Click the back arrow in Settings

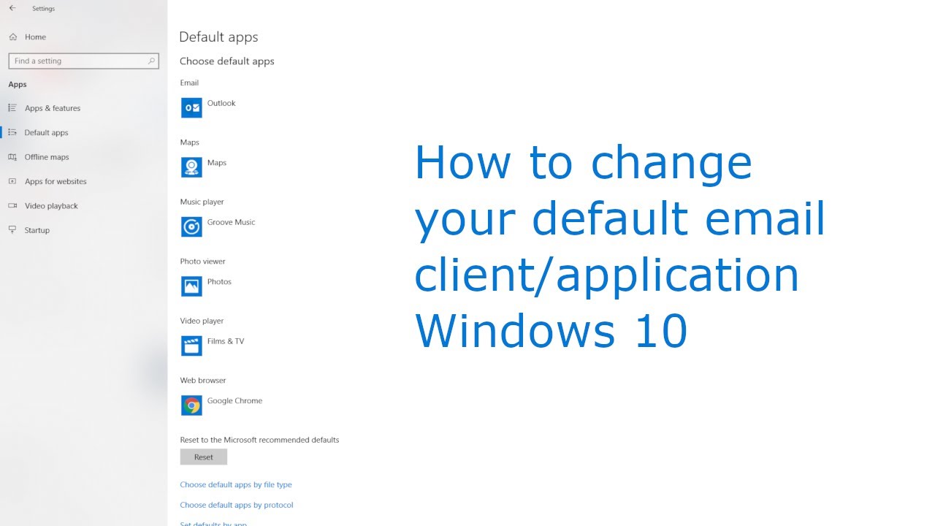[x=12, y=9]
